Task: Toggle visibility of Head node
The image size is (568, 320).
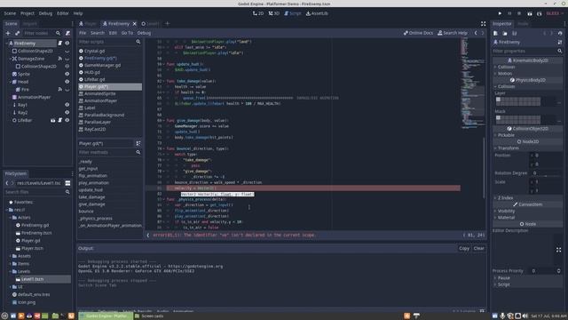Action: pos(67,82)
